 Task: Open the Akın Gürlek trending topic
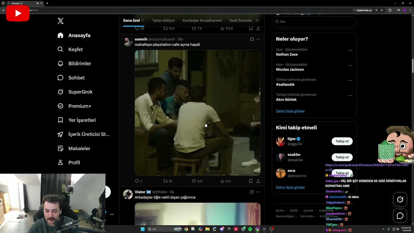point(286,100)
